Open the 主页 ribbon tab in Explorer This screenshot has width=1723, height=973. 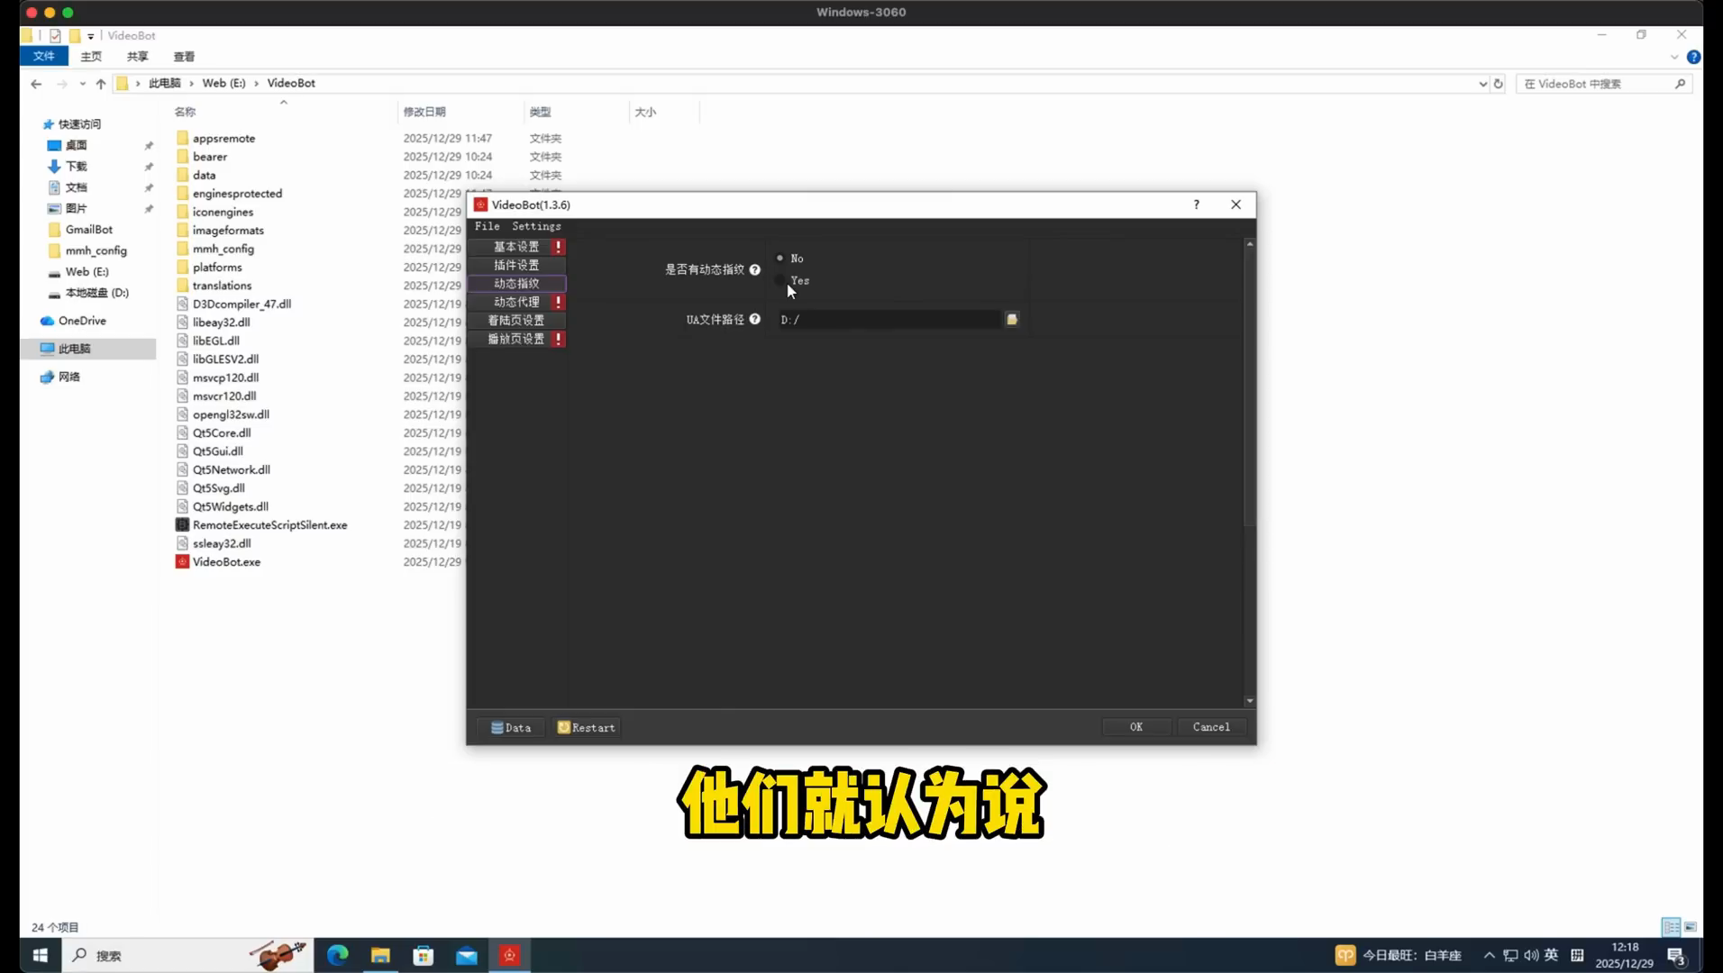coord(91,56)
